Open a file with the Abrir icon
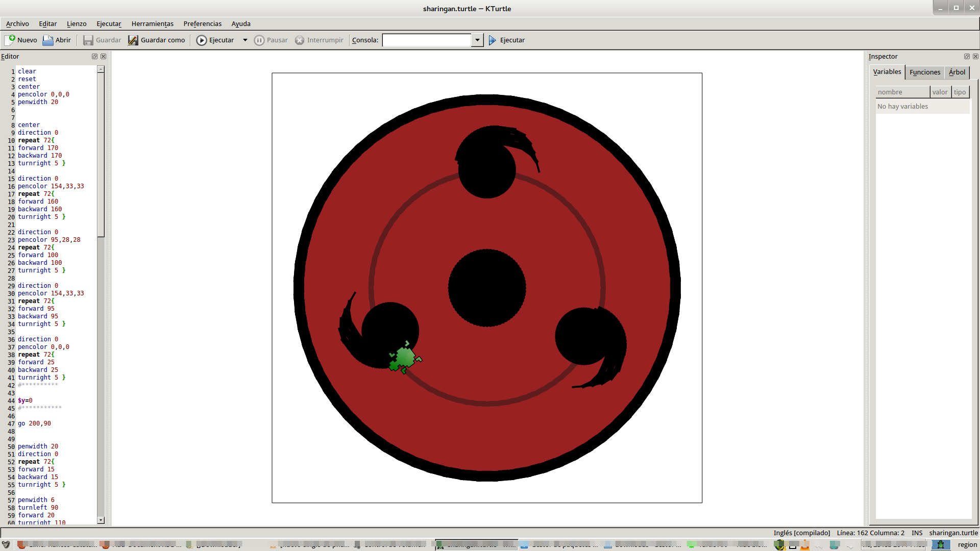The width and height of the screenshot is (980, 551). (x=48, y=40)
